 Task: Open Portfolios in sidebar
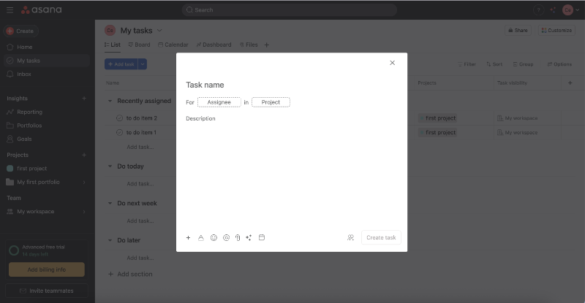click(x=47, y=126)
